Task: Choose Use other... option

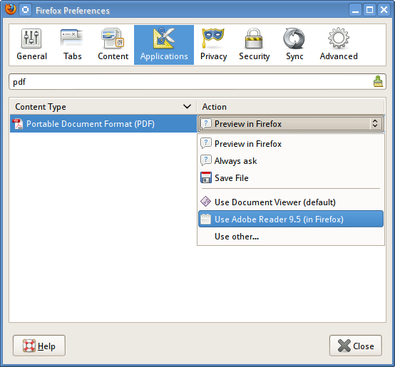Action: click(291, 237)
